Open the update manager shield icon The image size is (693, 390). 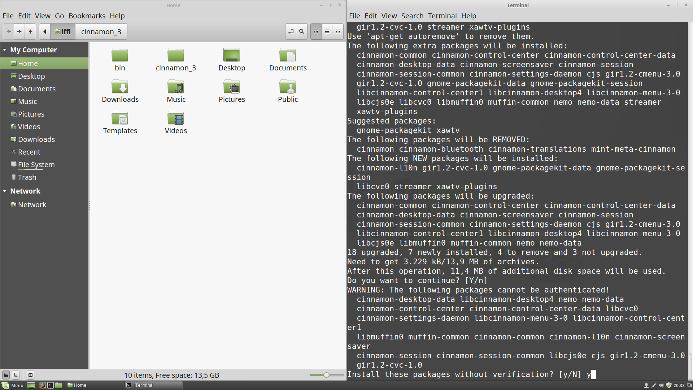tap(668, 385)
